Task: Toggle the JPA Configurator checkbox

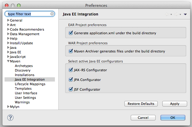Action: tap(71, 79)
